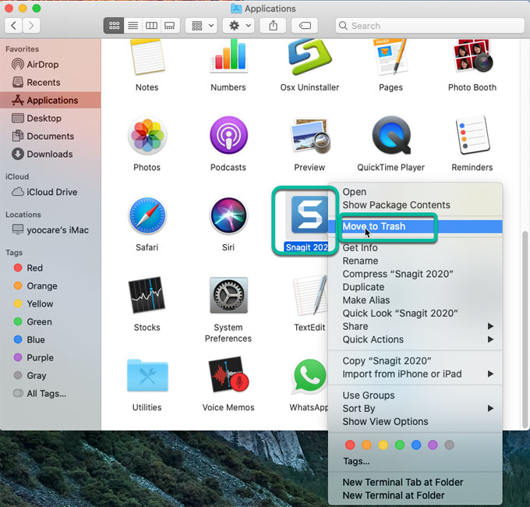530x507 pixels.
Task: Choose Rename in the context menu
Action: tap(415, 261)
